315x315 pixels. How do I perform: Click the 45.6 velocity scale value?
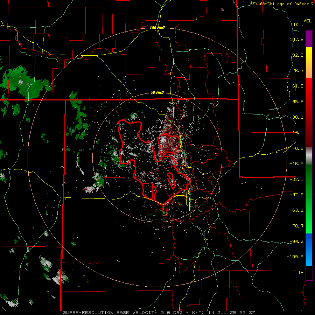point(298,101)
